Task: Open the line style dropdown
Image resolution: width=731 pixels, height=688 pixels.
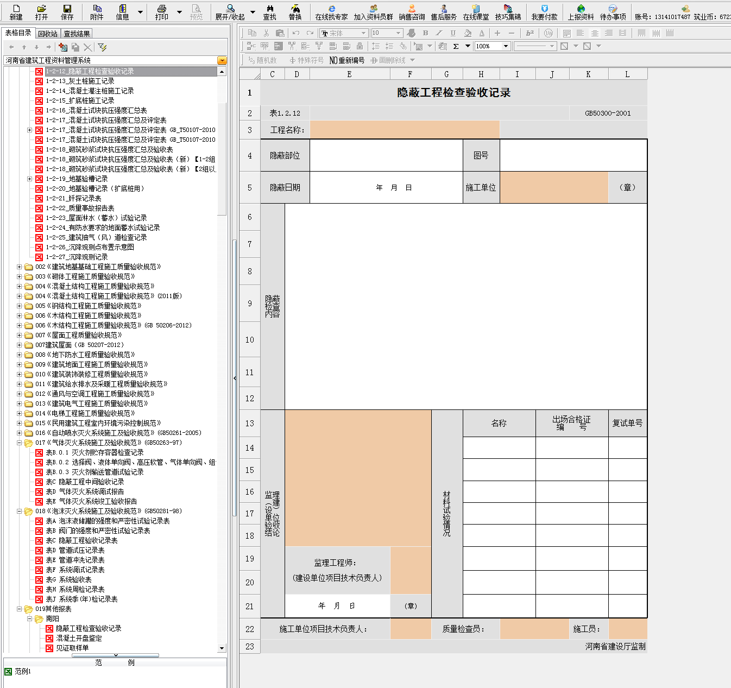Action: pyautogui.click(x=552, y=46)
